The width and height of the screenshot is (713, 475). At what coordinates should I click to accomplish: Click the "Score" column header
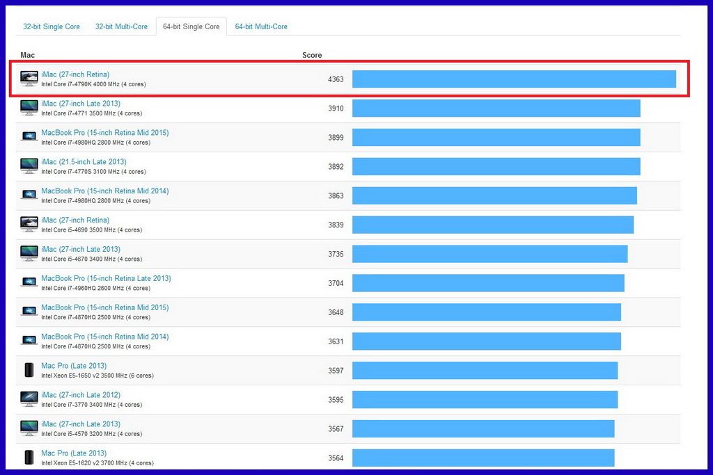(312, 55)
